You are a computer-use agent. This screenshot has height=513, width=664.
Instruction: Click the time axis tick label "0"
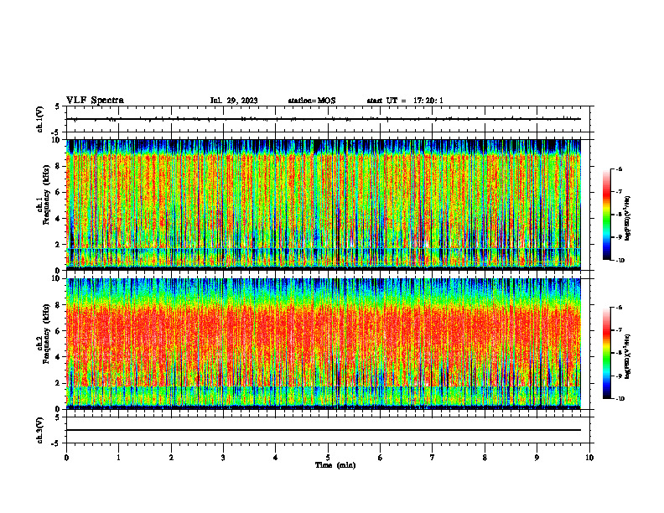66,458
